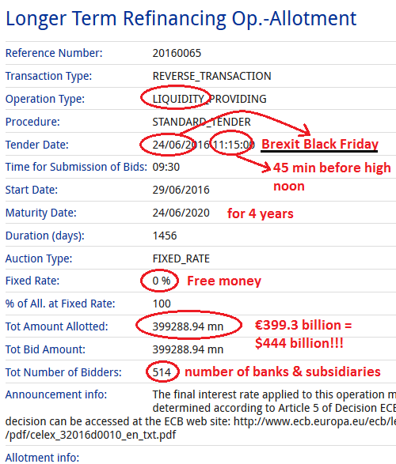Click the Free money annotation text
Viewport: 396px width, 464px height.
click(224, 281)
